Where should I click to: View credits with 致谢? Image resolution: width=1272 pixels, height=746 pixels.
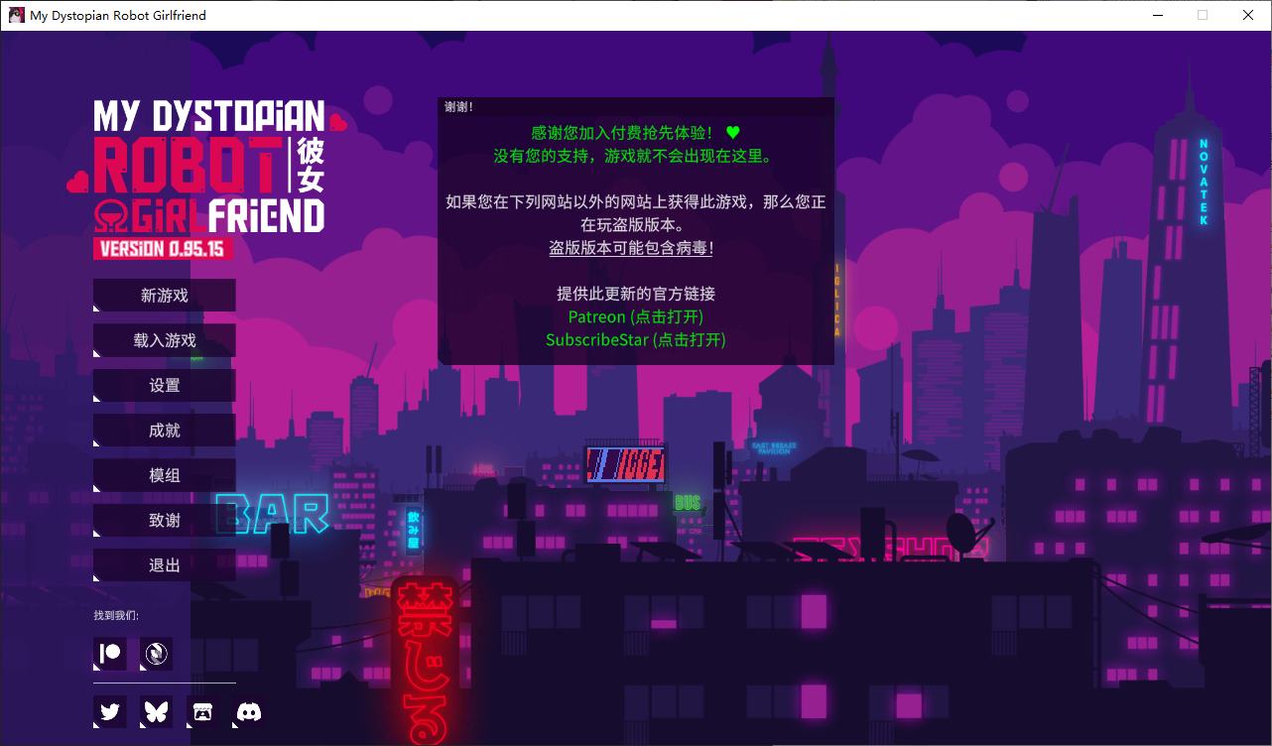tap(164, 519)
